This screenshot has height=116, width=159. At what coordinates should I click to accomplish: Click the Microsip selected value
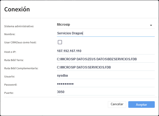(x=64, y=25)
